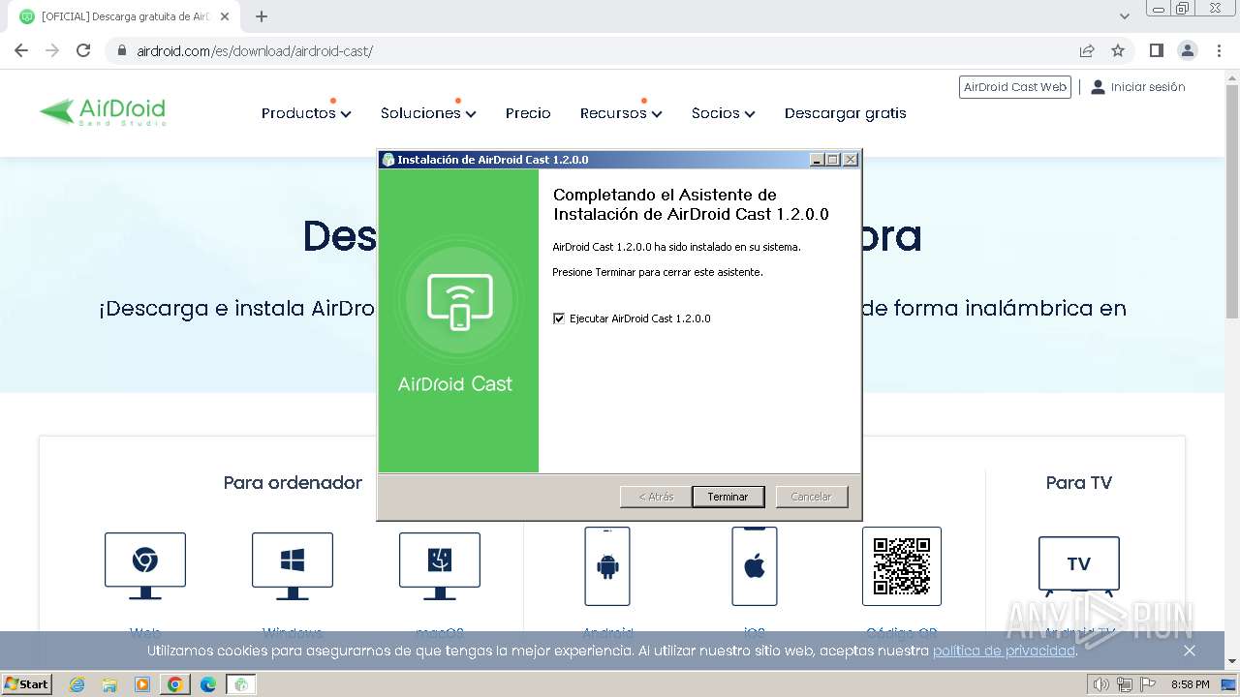Click the Action Center flag tray icon

[x=1147, y=684]
